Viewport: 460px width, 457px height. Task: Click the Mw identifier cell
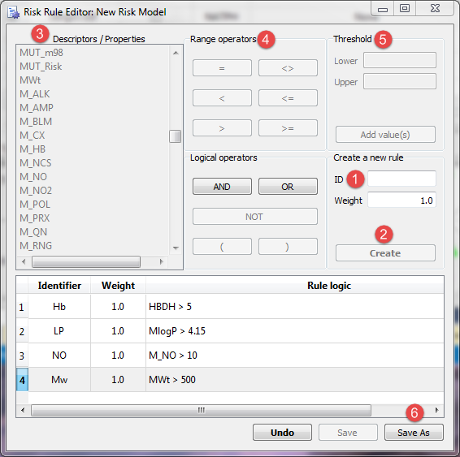click(x=59, y=380)
